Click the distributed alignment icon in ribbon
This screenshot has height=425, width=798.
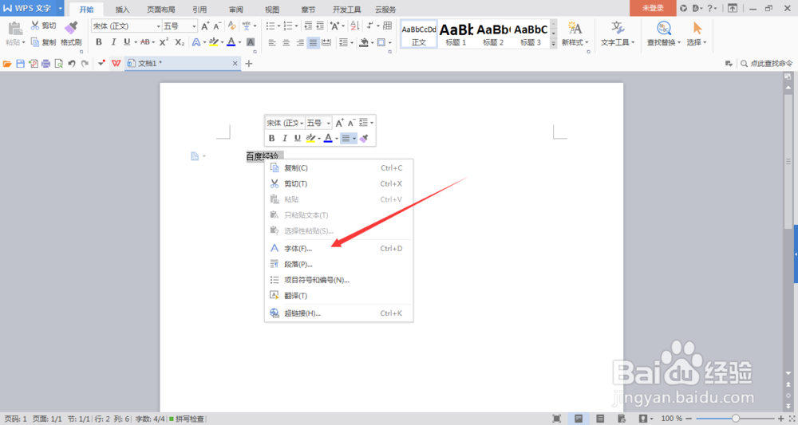pos(326,43)
